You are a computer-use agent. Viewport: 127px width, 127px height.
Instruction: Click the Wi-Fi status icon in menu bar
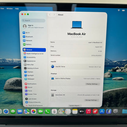(x=119, y=10)
